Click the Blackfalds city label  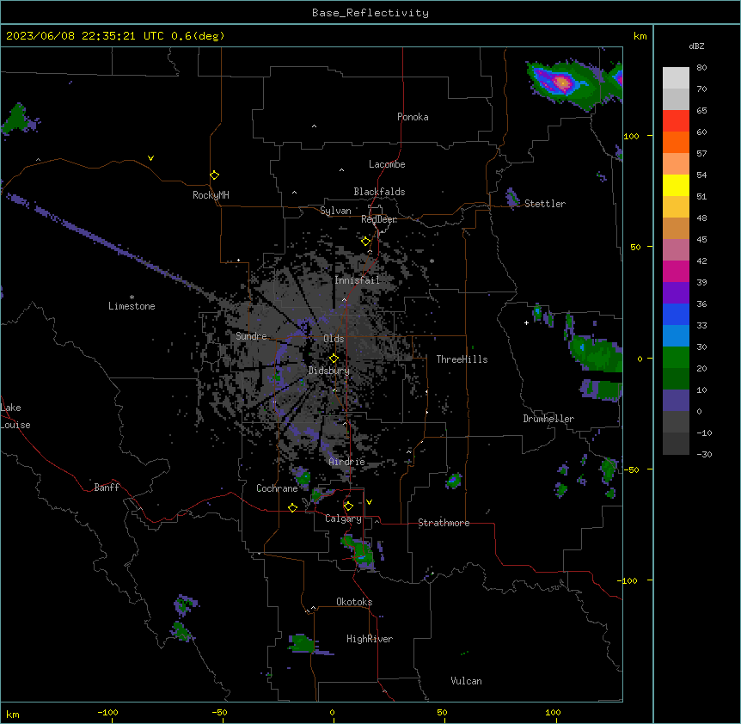coord(379,192)
